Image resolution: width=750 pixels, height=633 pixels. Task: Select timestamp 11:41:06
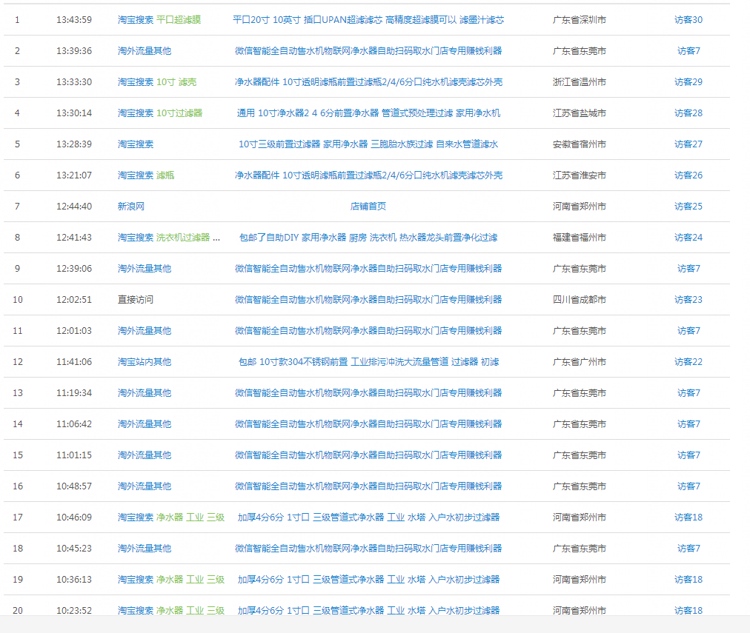(74, 361)
